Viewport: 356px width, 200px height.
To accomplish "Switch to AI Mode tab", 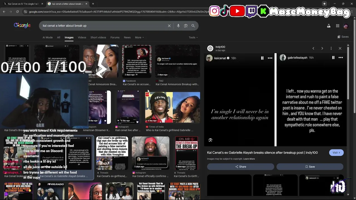I will coord(48,37).
